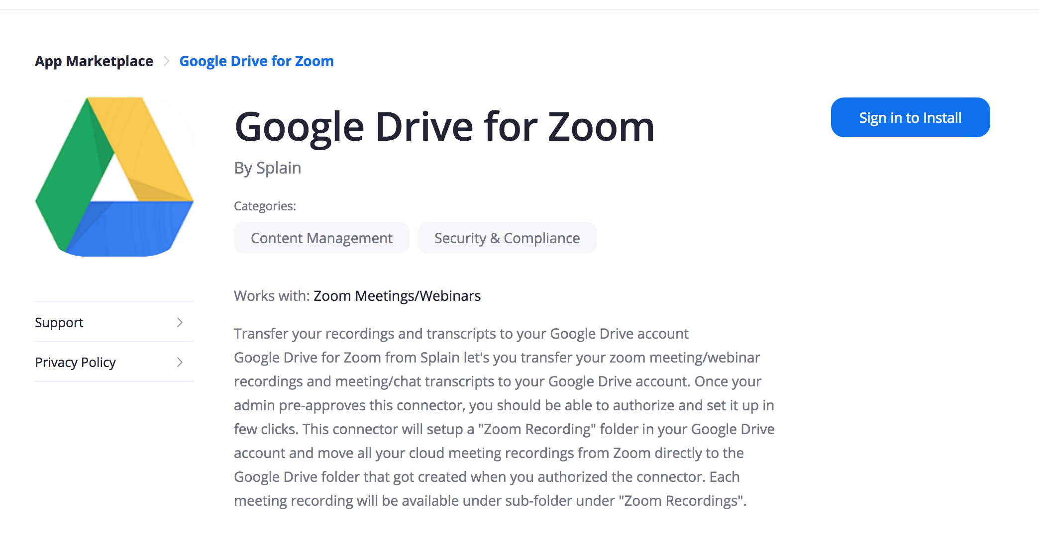Go back to App Marketplace breadcrumb
The image size is (1039, 550).
click(x=94, y=61)
